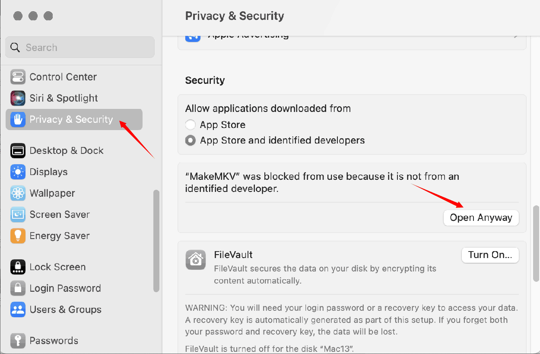Image resolution: width=540 pixels, height=354 pixels.
Task: Choose App Store and identified developers
Action: click(191, 140)
